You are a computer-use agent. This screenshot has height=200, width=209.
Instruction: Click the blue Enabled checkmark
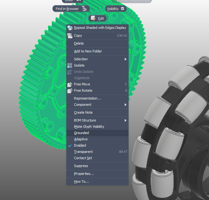[x=70, y=146]
